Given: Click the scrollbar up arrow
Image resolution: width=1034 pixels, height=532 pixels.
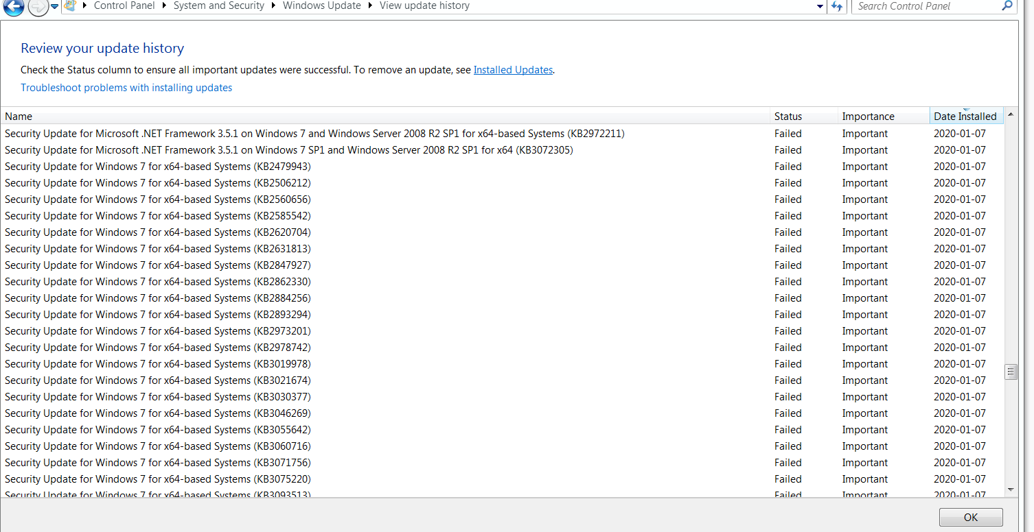Looking at the screenshot, I should pyautogui.click(x=1011, y=114).
